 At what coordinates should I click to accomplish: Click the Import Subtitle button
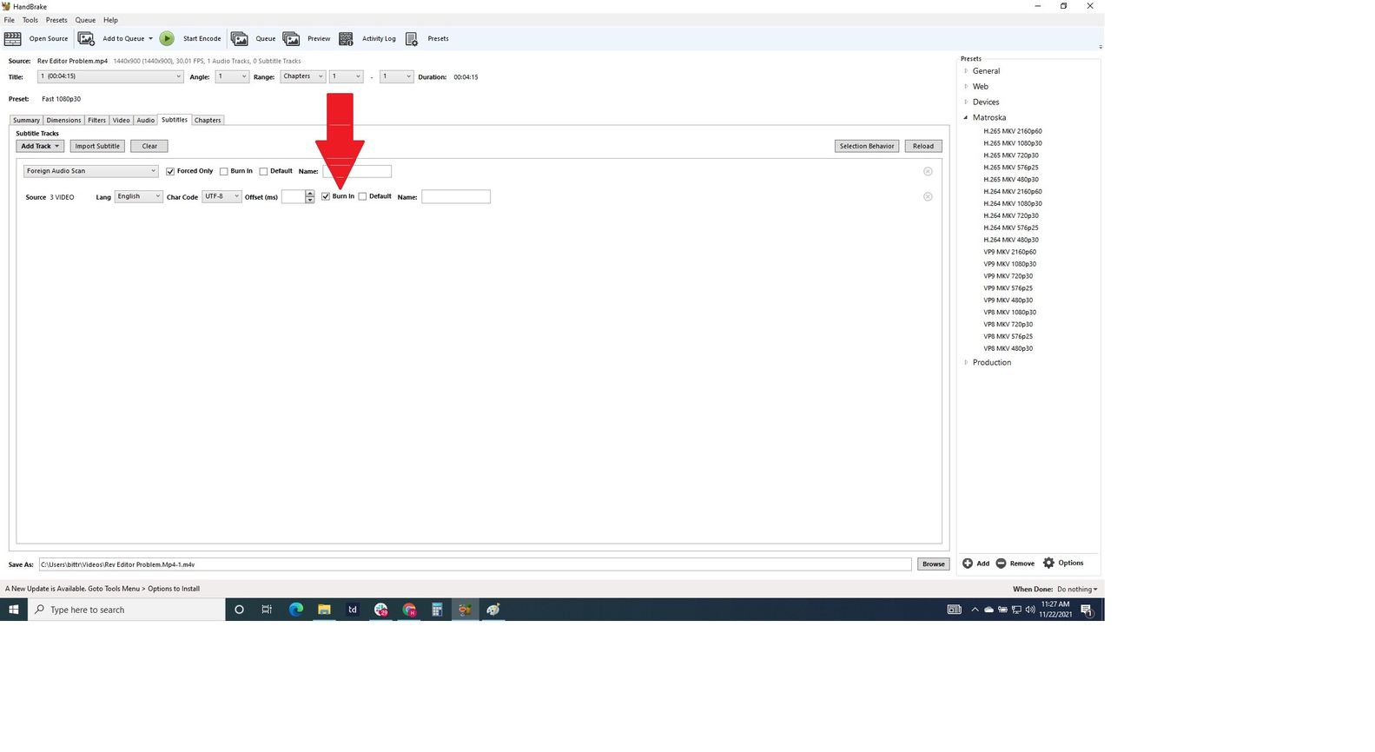tap(97, 146)
